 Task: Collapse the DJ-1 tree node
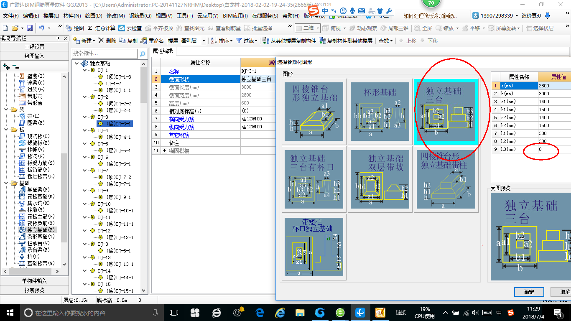pyautogui.click(x=85, y=70)
